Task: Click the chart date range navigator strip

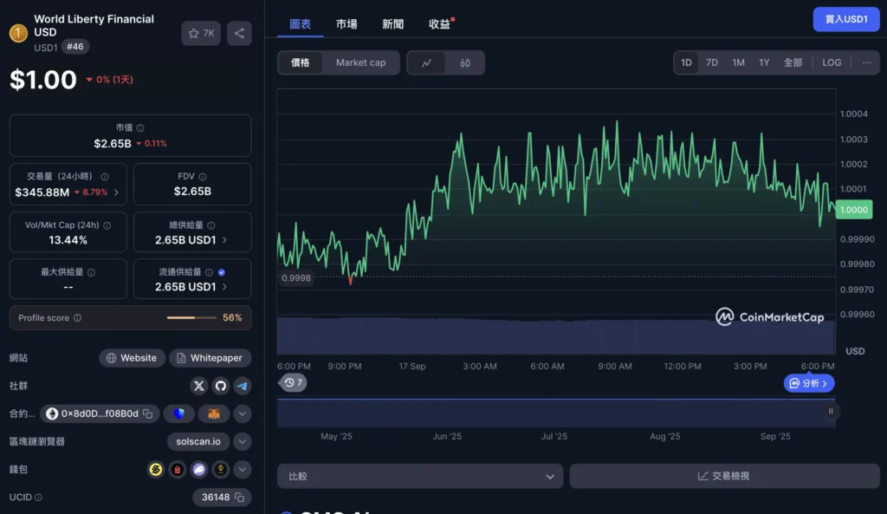Action: 556,413
